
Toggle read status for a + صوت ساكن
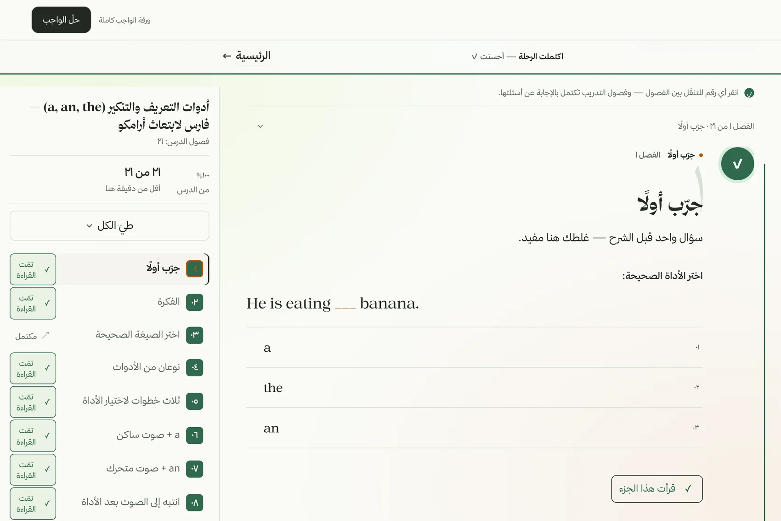pos(33,436)
